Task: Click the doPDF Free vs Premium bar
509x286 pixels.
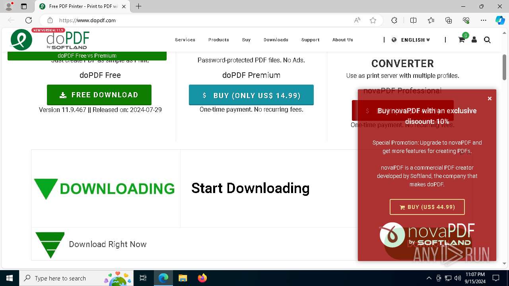Action: (87, 56)
